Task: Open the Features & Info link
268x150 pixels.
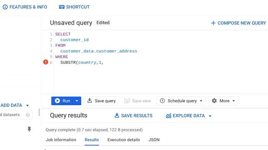Action: click(25, 7)
